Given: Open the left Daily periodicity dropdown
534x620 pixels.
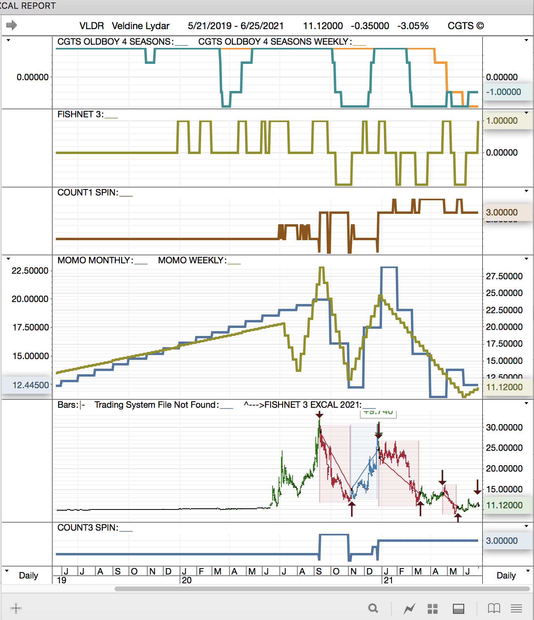Looking at the screenshot, I should tap(6, 571).
